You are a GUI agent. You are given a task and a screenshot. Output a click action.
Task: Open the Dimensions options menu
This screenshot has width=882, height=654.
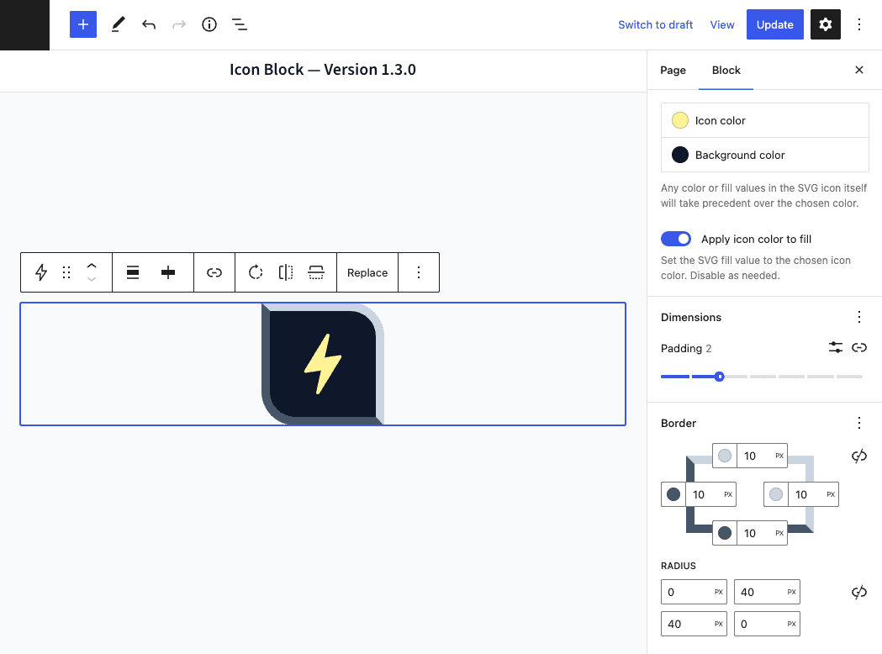pos(858,316)
